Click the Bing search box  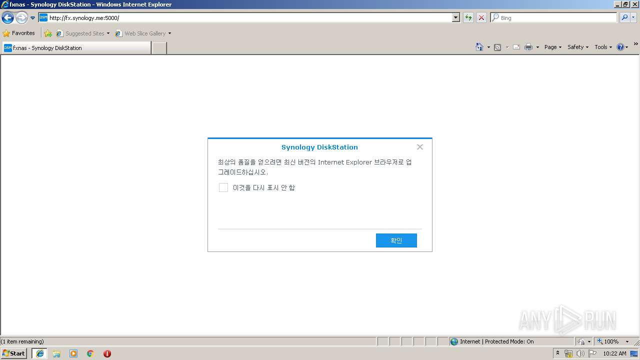(x=553, y=17)
